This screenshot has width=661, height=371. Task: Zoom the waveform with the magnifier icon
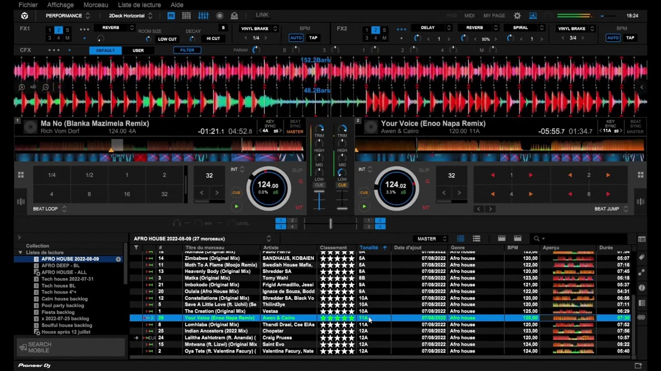pyautogui.click(x=22, y=87)
